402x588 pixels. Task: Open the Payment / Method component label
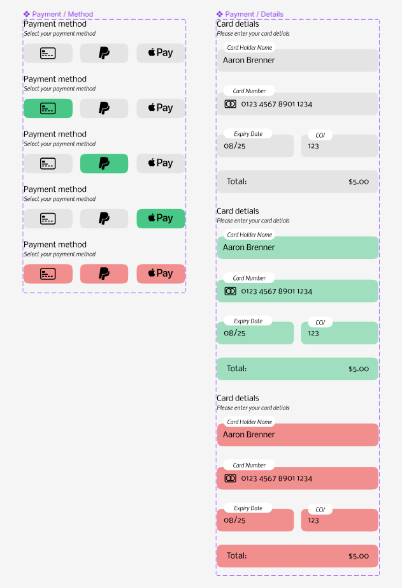[59, 14]
